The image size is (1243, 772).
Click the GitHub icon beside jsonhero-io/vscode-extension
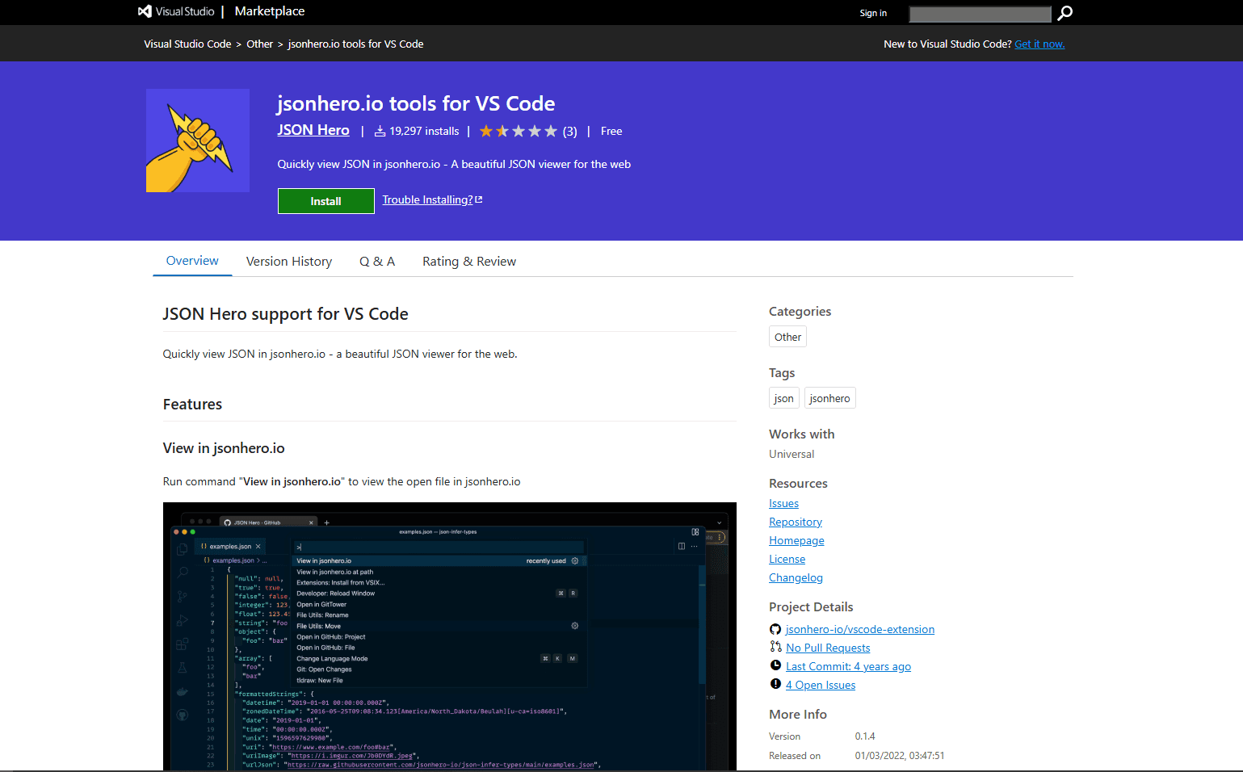coord(775,628)
